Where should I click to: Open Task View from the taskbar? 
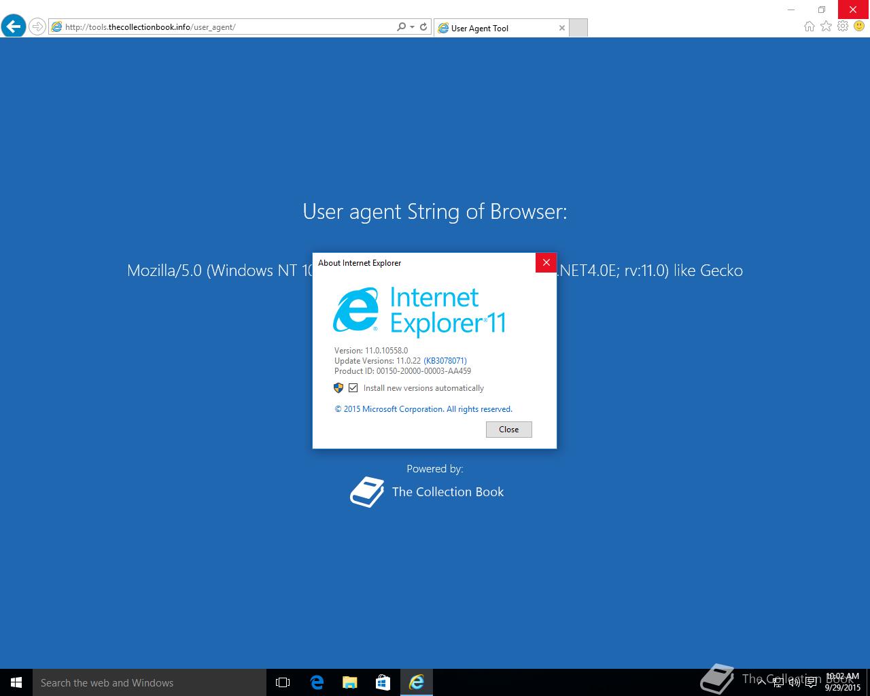tap(283, 682)
